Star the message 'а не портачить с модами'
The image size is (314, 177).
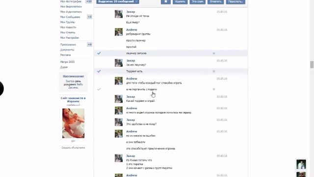pos(214,89)
